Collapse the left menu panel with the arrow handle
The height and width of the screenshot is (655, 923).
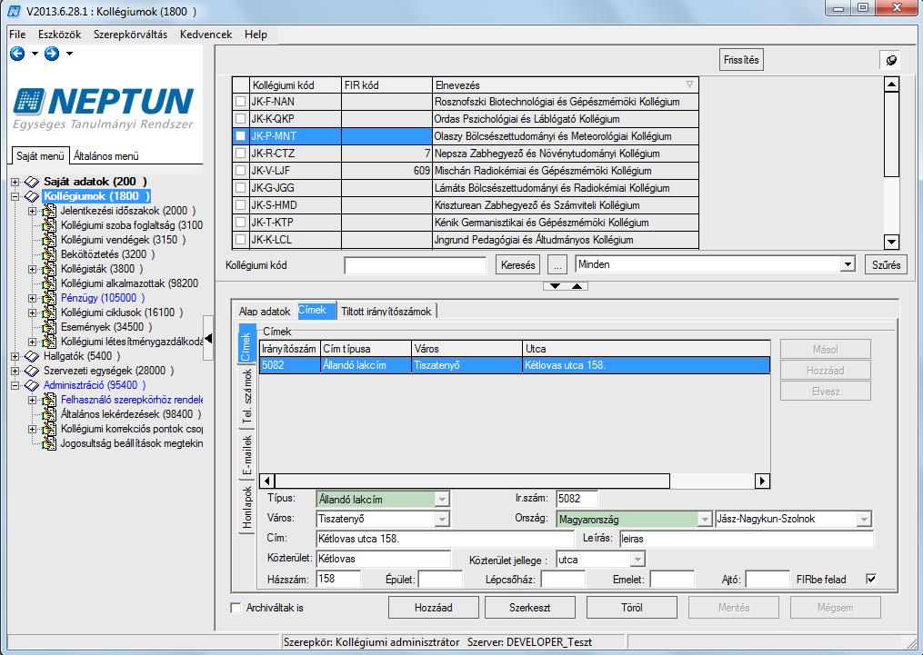point(208,338)
